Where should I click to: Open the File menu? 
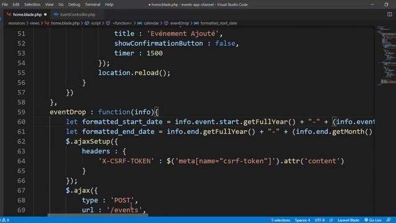coord(4,4)
